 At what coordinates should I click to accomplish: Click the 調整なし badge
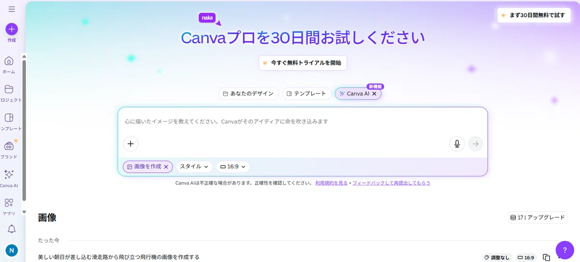(x=497, y=258)
